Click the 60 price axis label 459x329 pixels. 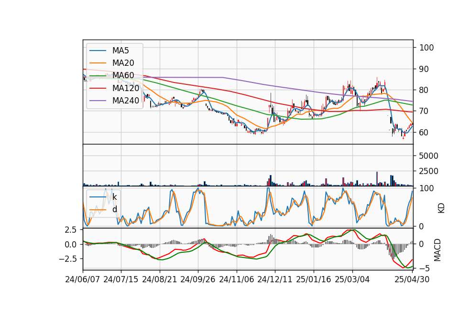coord(424,133)
